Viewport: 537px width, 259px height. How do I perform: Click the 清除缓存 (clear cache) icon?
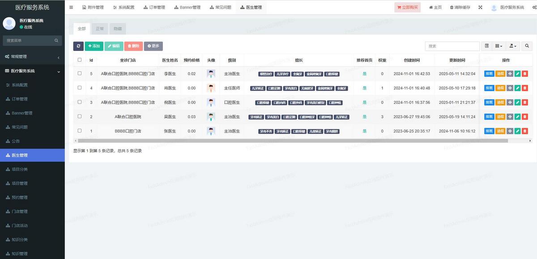[x=460, y=7]
